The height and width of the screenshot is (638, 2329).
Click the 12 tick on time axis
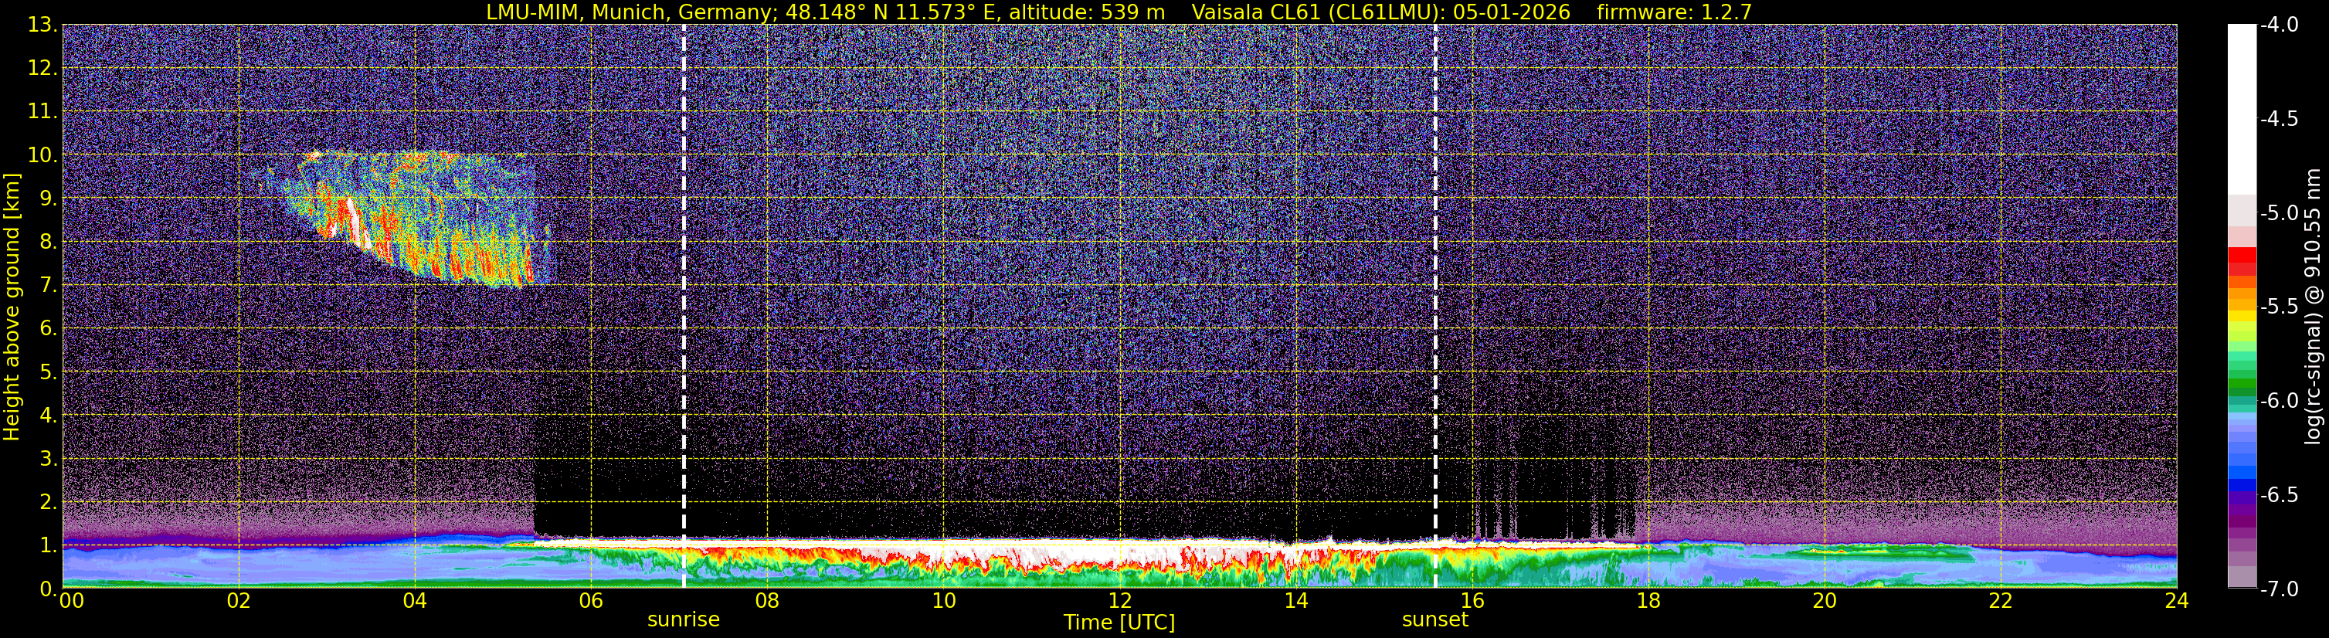(1119, 601)
